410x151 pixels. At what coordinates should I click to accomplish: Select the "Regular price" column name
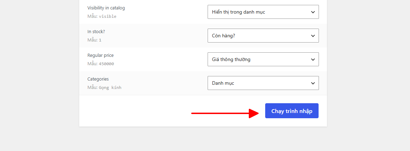point(100,55)
